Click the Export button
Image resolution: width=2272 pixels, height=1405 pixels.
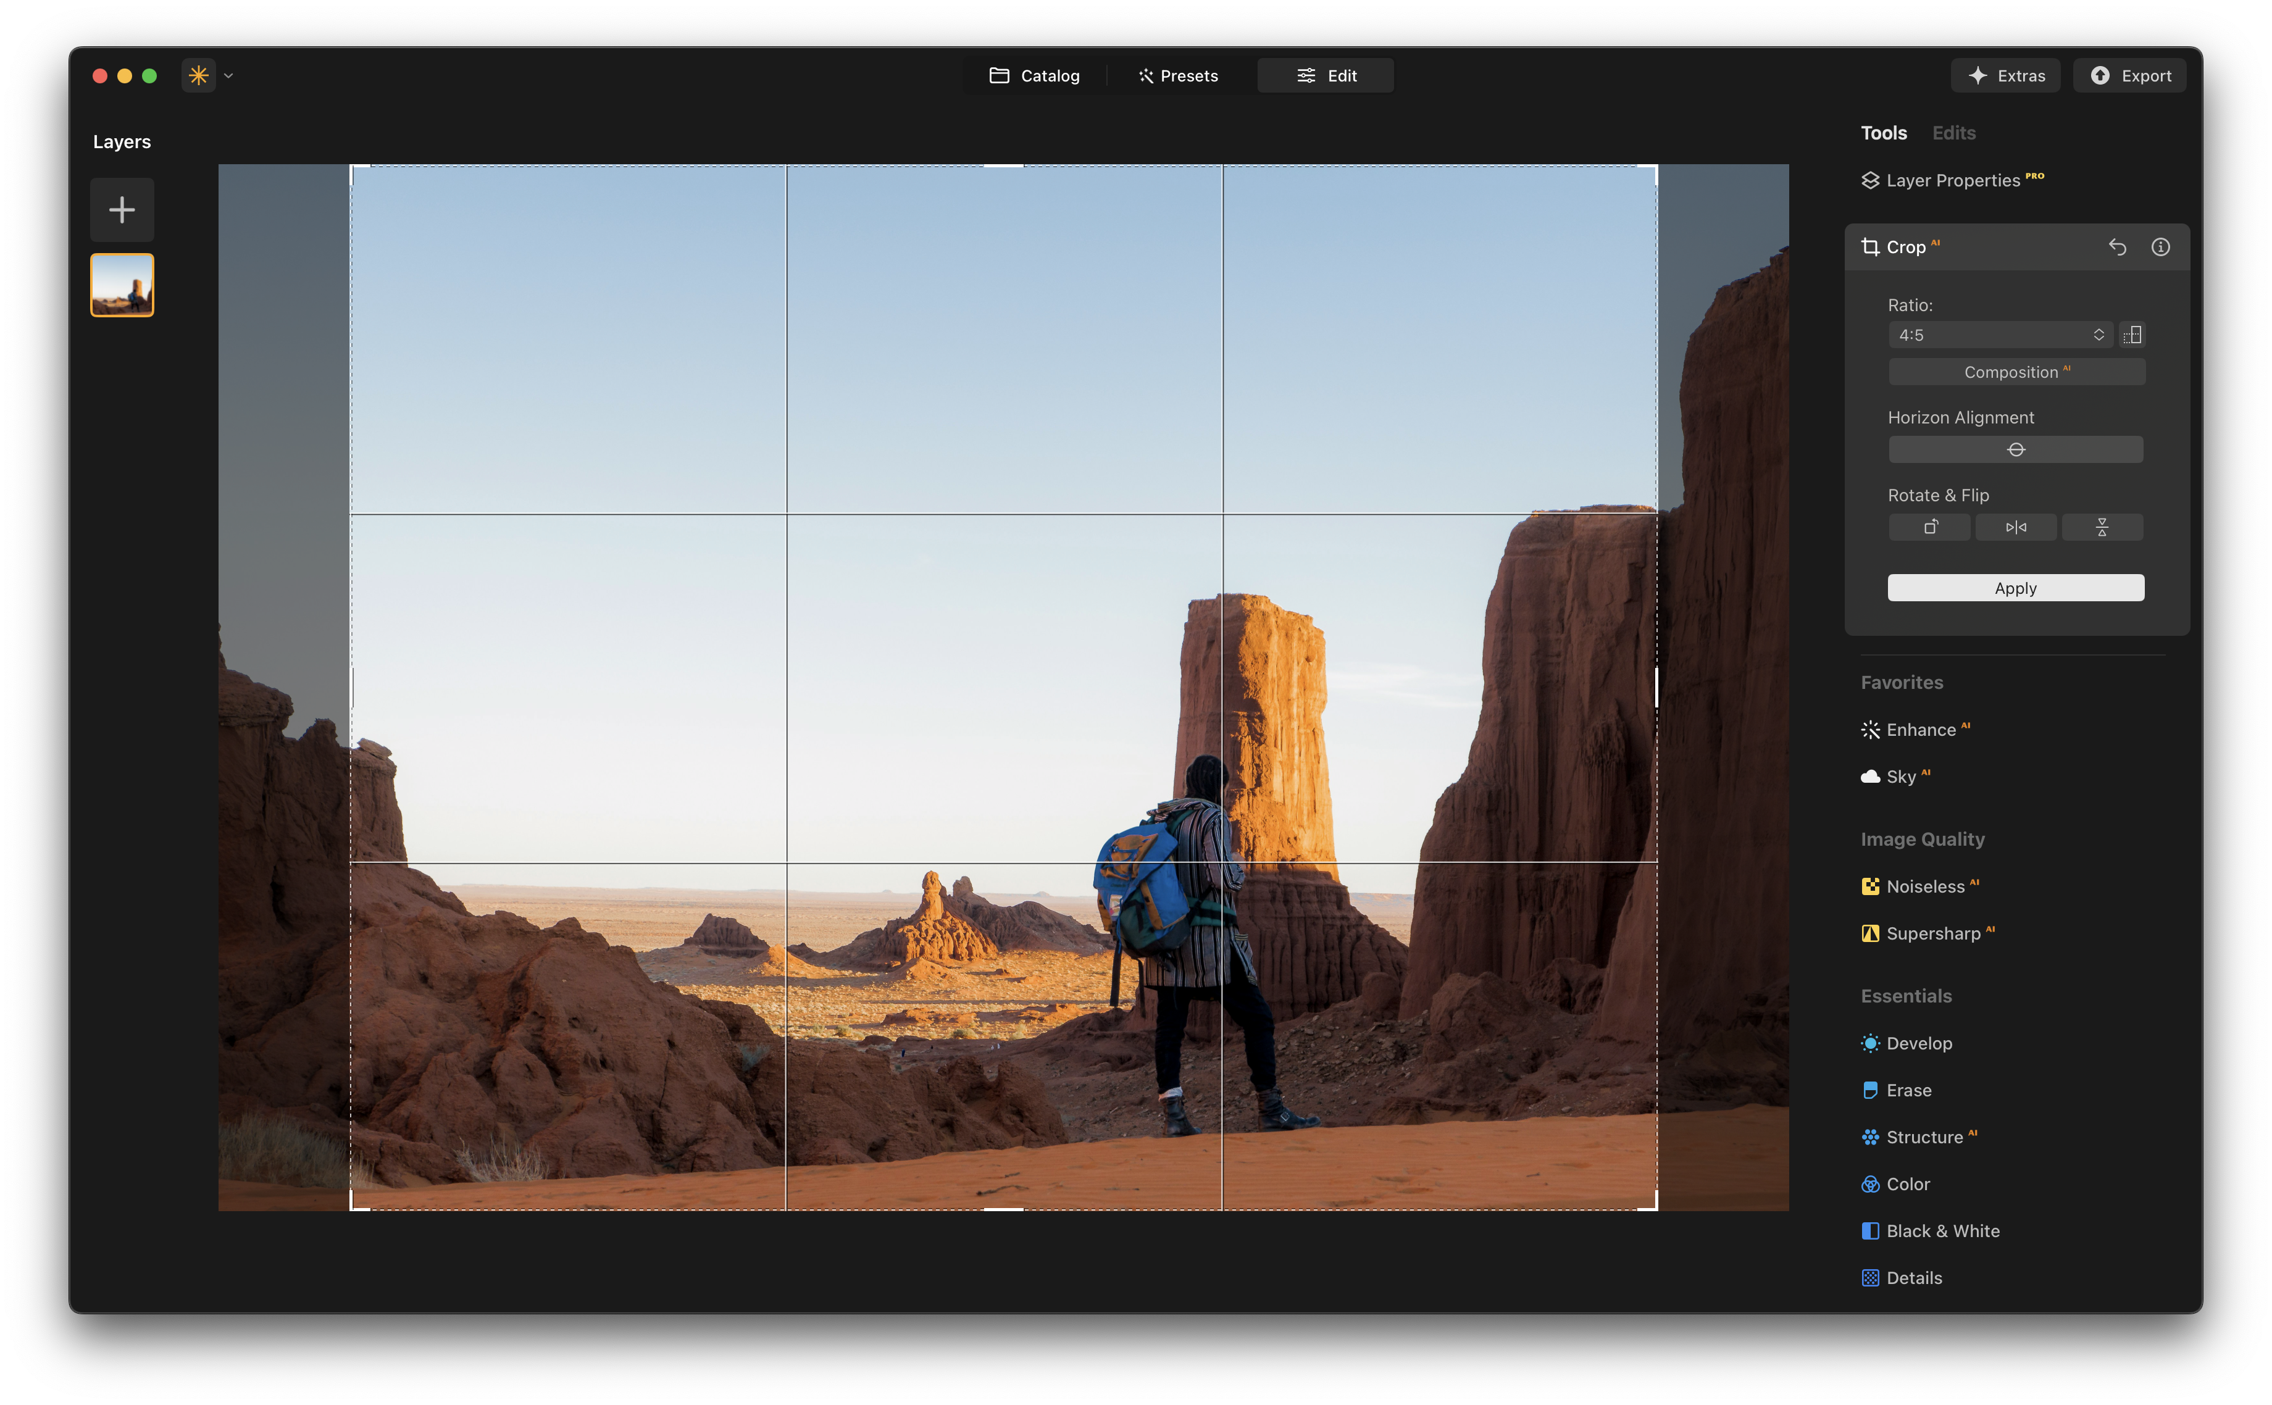[2130, 76]
